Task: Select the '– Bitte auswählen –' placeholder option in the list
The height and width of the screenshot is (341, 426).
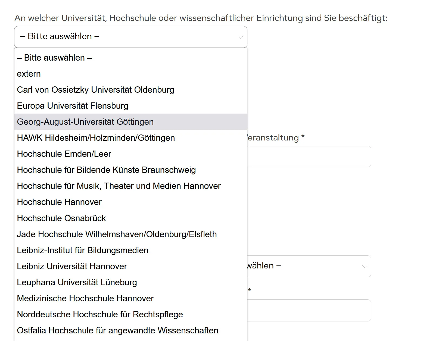Action: coord(131,58)
